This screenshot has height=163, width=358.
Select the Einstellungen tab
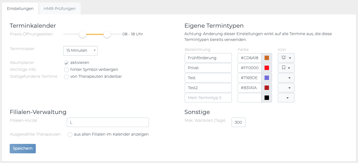(20, 9)
